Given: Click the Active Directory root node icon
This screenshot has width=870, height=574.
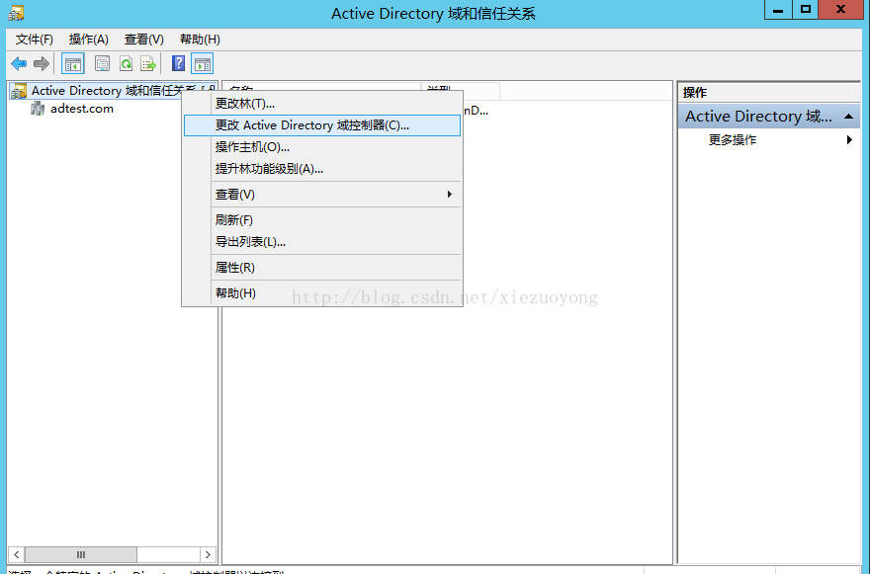Looking at the screenshot, I should 19,91.
